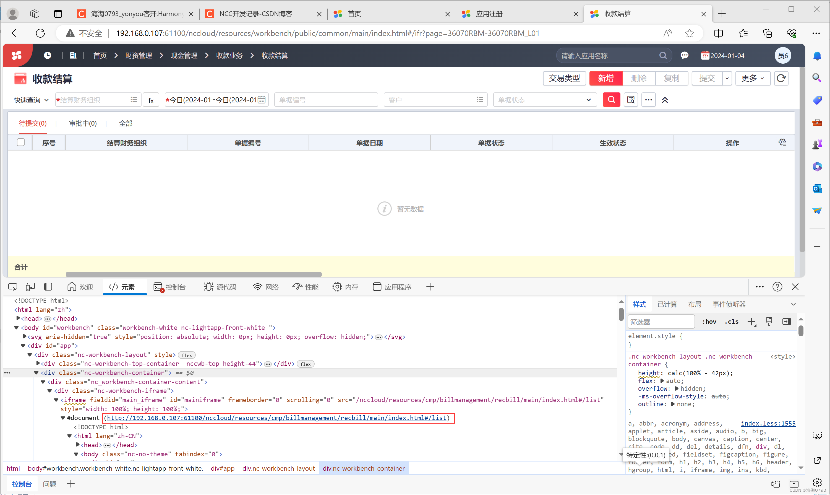This screenshot has width=830, height=495.
Task: Check the select-all checkbox in the table header
Action: pos(21,142)
